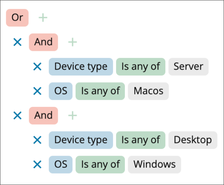
Task: Remove the first And group
Action: [x=17, y=42]
